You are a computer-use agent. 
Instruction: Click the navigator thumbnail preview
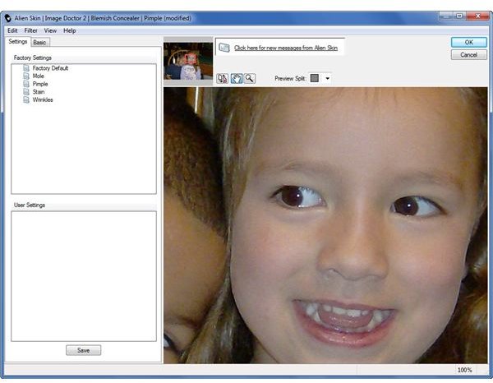tap(188, 61)
